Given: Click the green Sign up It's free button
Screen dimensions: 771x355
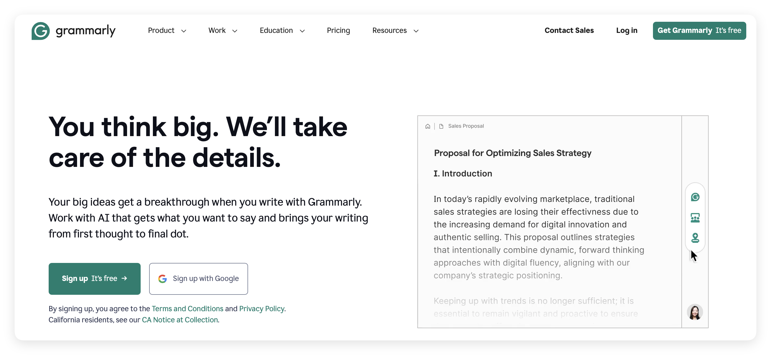Looking at the screenshot, I should click(95, 279).
